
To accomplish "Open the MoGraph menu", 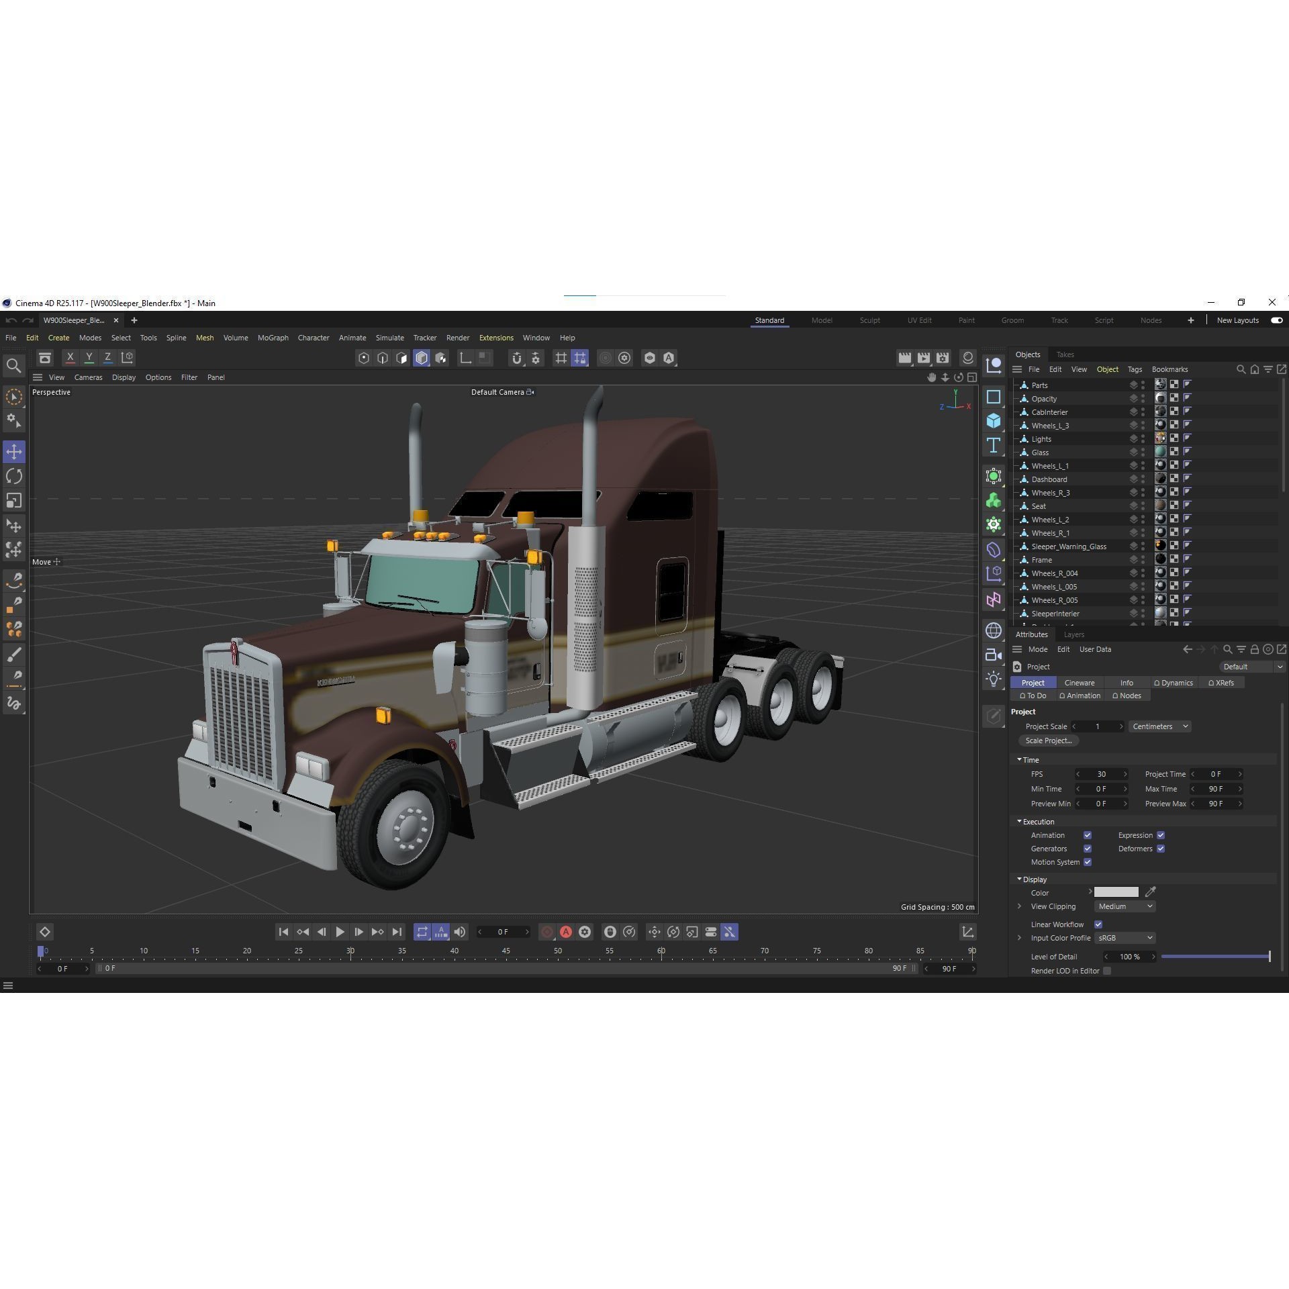I will (273, 338).
